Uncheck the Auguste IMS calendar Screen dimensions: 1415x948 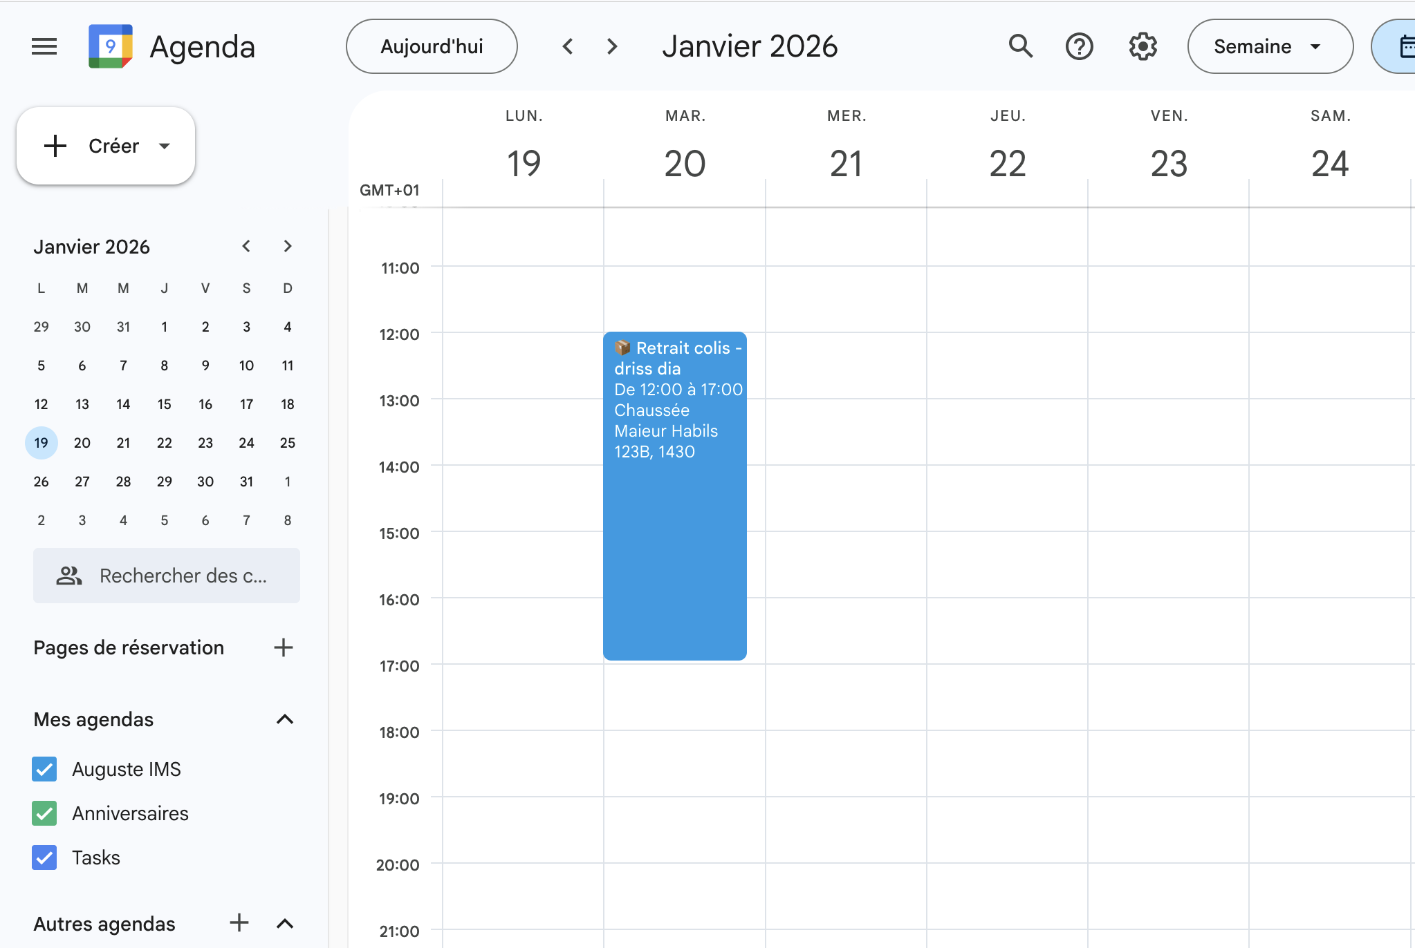[x=44, y=769]
